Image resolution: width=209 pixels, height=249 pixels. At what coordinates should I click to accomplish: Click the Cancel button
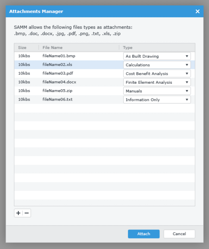pyautogui.click(x=179, y=234)
